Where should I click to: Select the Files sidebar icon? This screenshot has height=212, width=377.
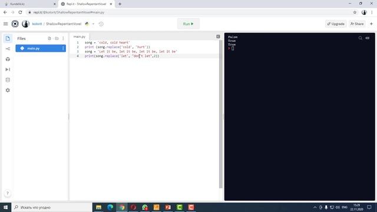[x=8, y=38]
